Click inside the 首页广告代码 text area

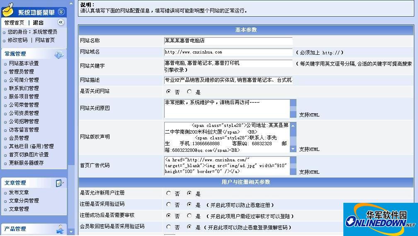pos(227,165)
